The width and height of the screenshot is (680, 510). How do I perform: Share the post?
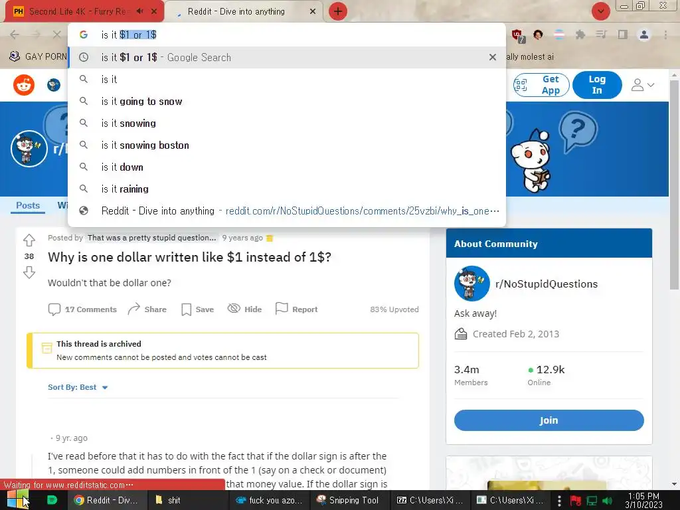147,309
